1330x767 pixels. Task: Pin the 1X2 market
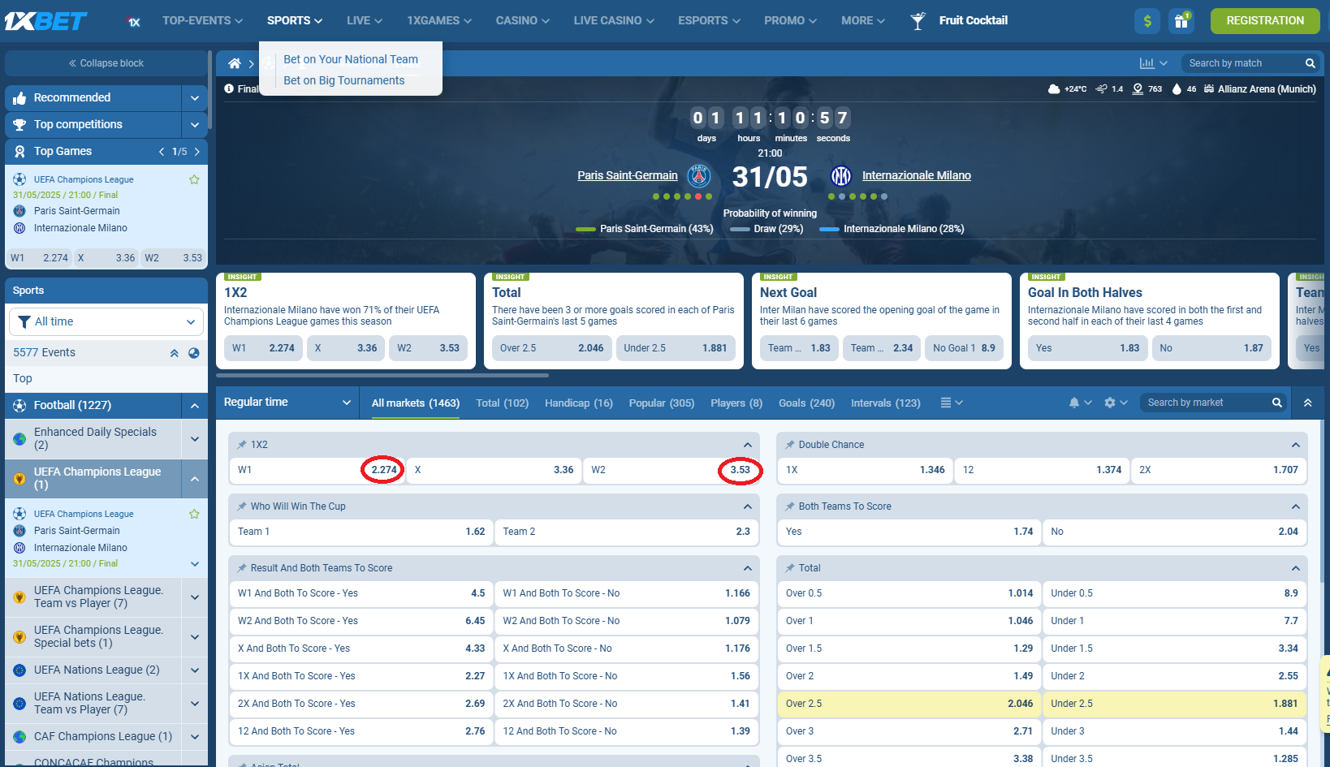242,445
